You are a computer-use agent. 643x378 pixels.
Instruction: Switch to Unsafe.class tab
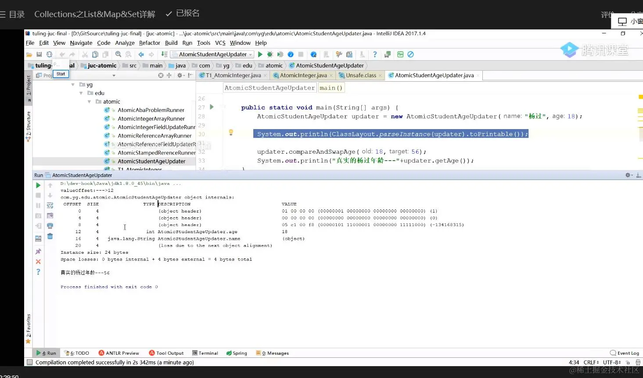(361, 76)
